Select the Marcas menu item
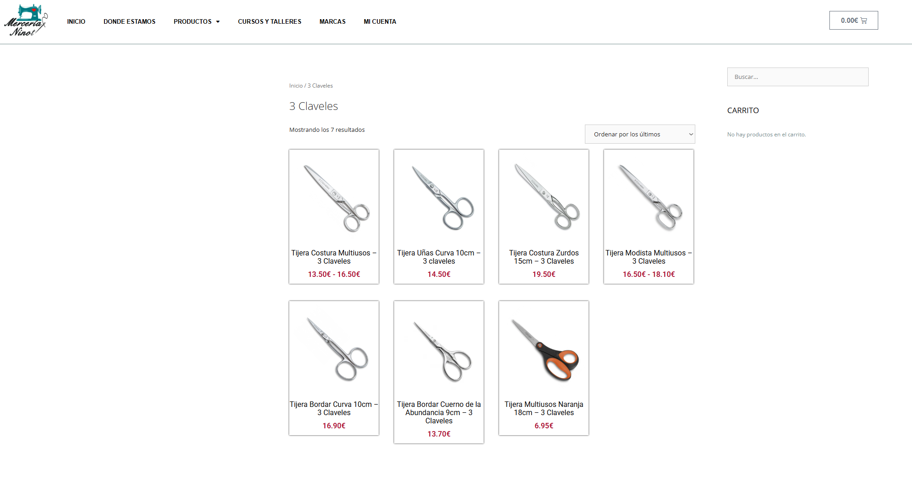The height and width of the screenshot is (489, 912). (x=333, y=21)
